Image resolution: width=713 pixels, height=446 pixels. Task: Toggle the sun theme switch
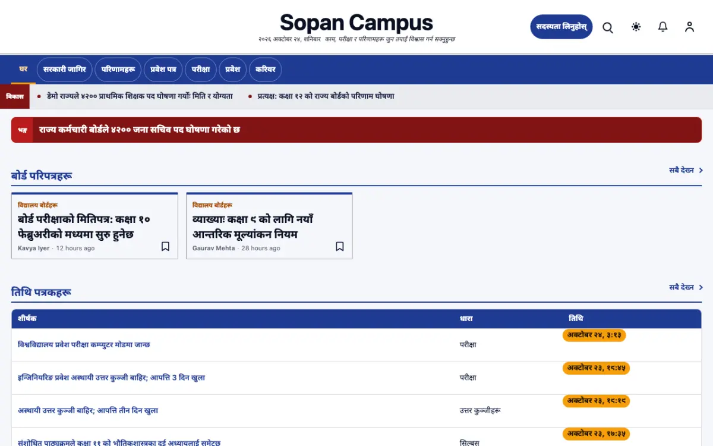[x=636, y=27]
